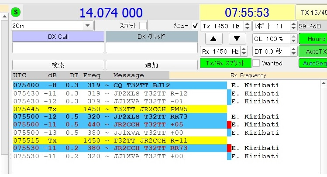
Task: Click the down triangle frequency button
Action: [237, 38]
